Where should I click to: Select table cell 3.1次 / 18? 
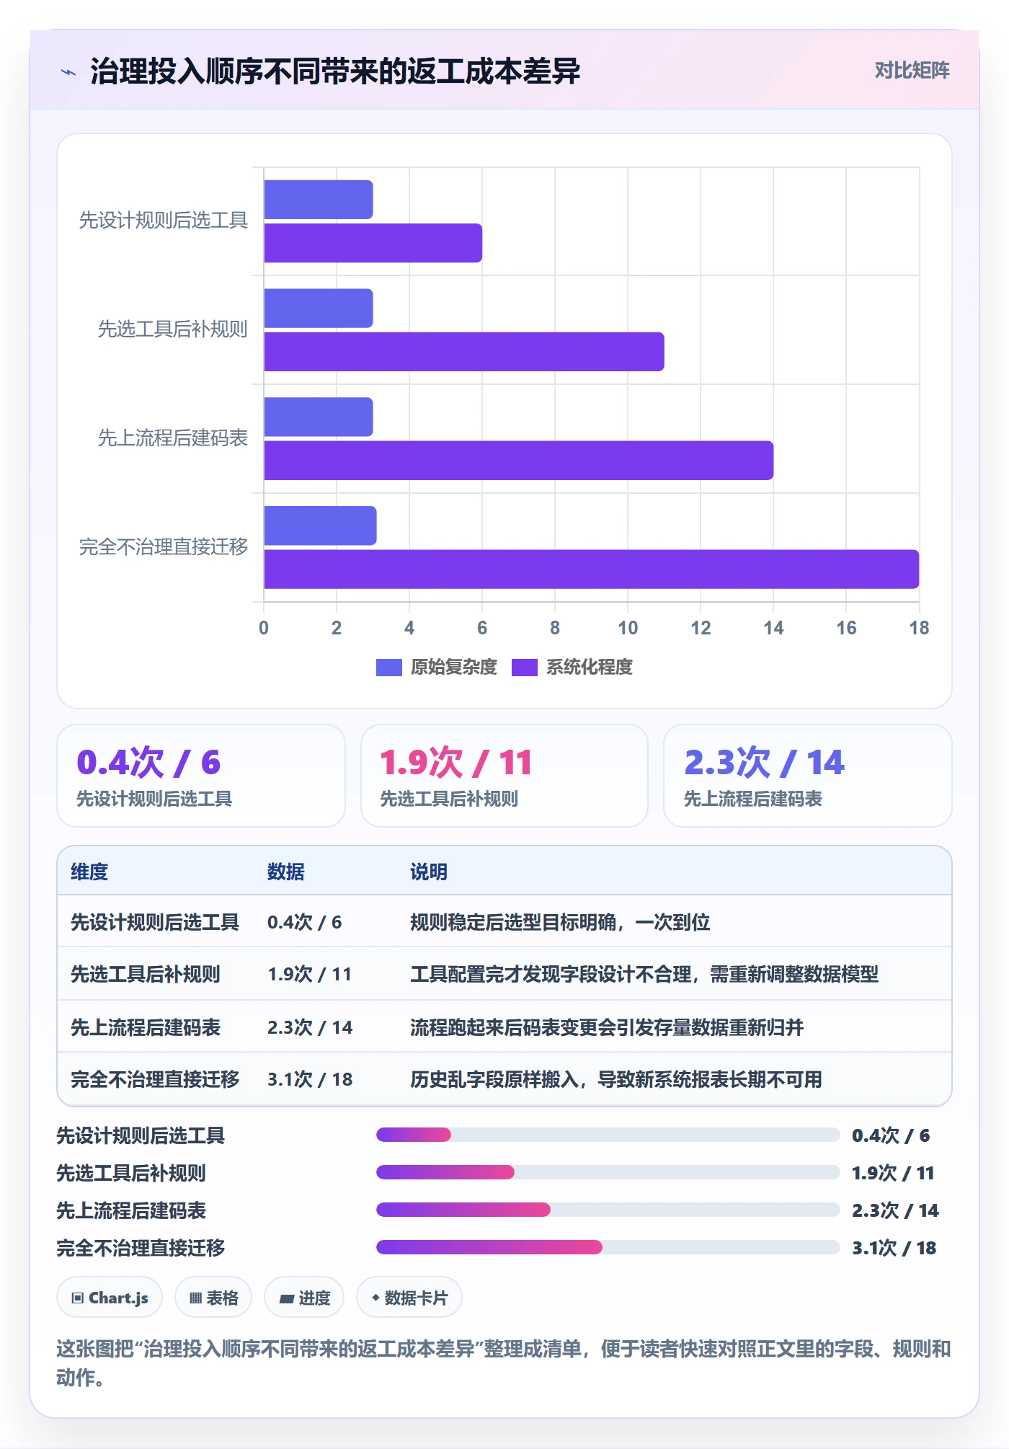click(x=310, y=1079)
